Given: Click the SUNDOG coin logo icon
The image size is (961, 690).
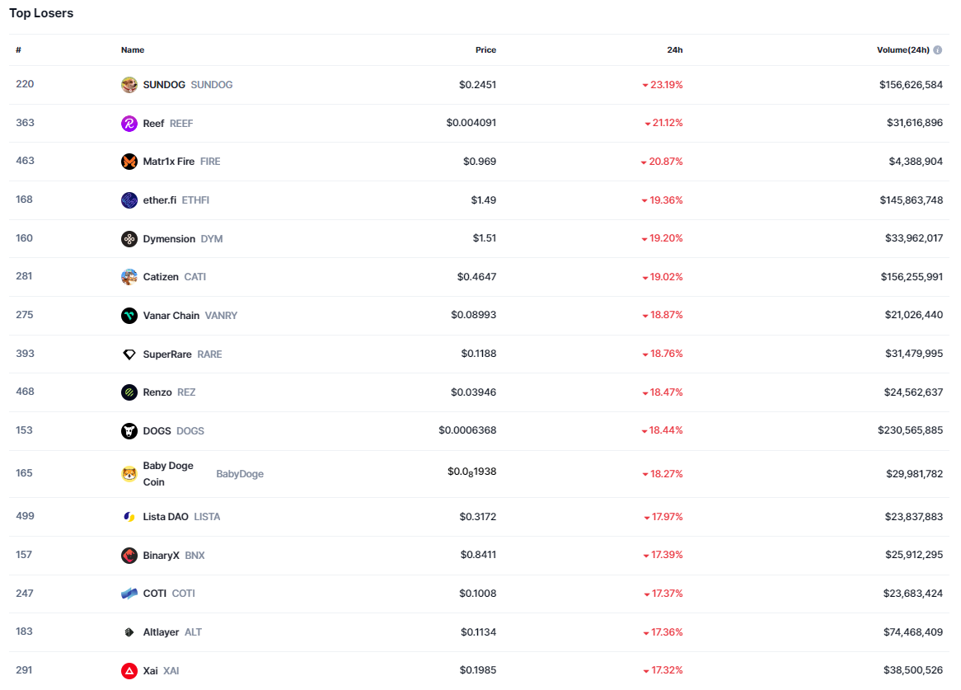Looking at the screenshot, I should tap(129, 85).
